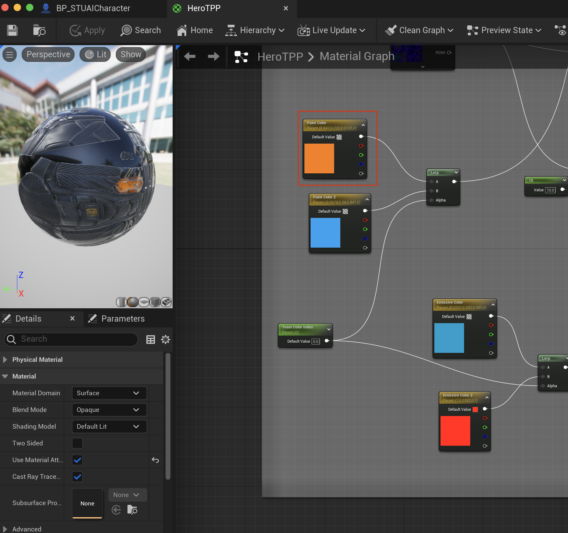The image size is (568, 533).
Task: Collapse the Material section
Action: point(5,376)
